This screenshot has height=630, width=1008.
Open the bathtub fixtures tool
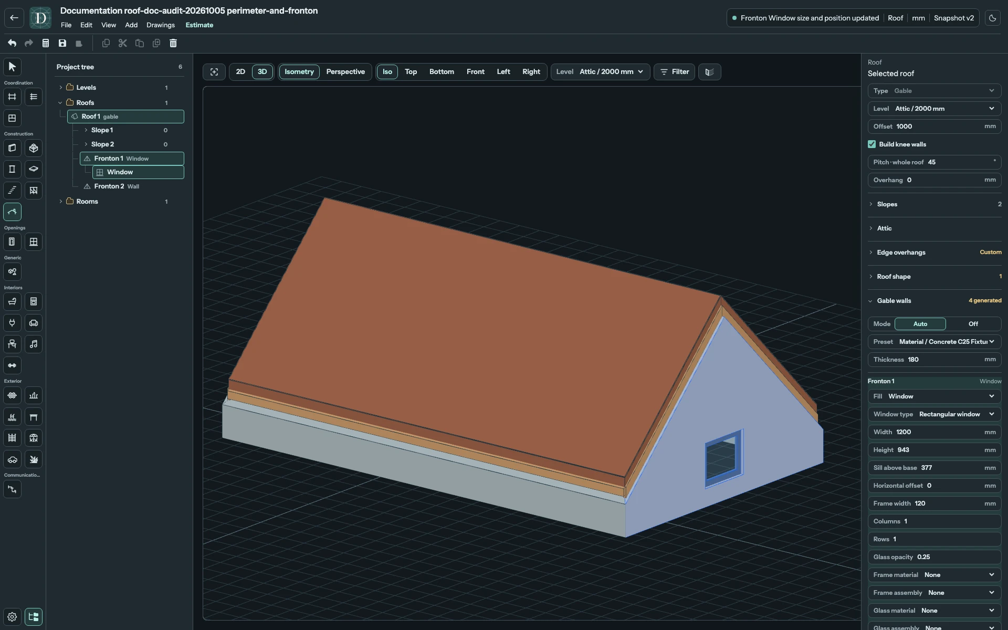[x=12, y=301]
